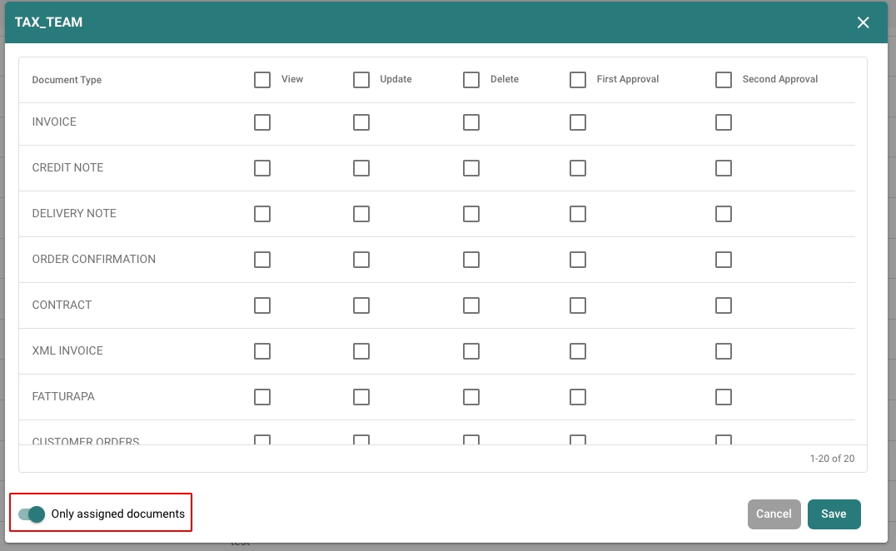The height and width of the screenshot is (551, 896).
Task: Click the Document Type column header
Action: 67,80
